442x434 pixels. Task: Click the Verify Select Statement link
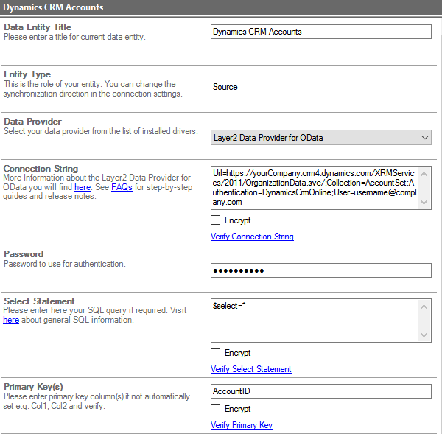250,369
